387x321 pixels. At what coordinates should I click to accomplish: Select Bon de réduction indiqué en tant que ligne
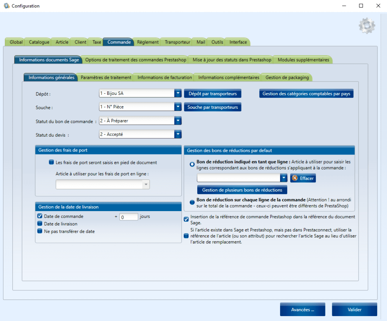[192, 164]
